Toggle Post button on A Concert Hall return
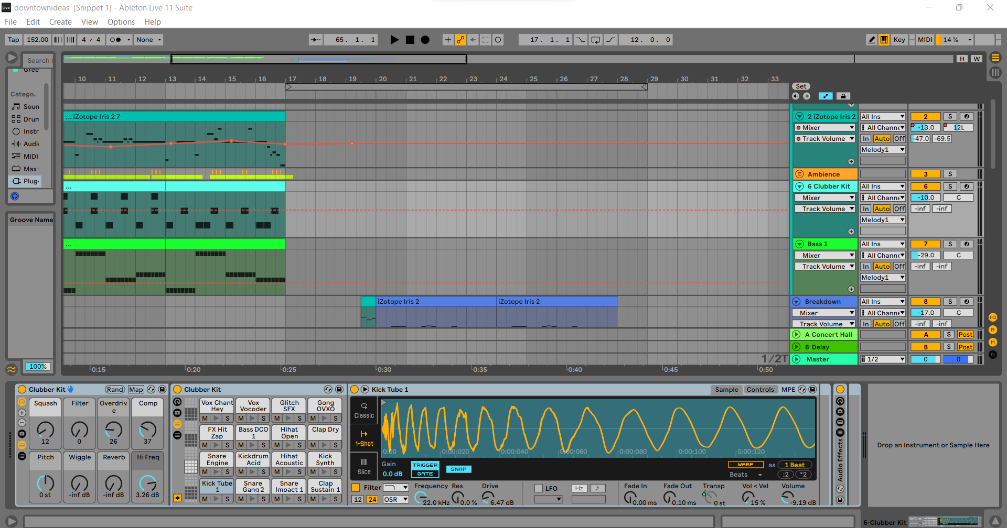 965,335
